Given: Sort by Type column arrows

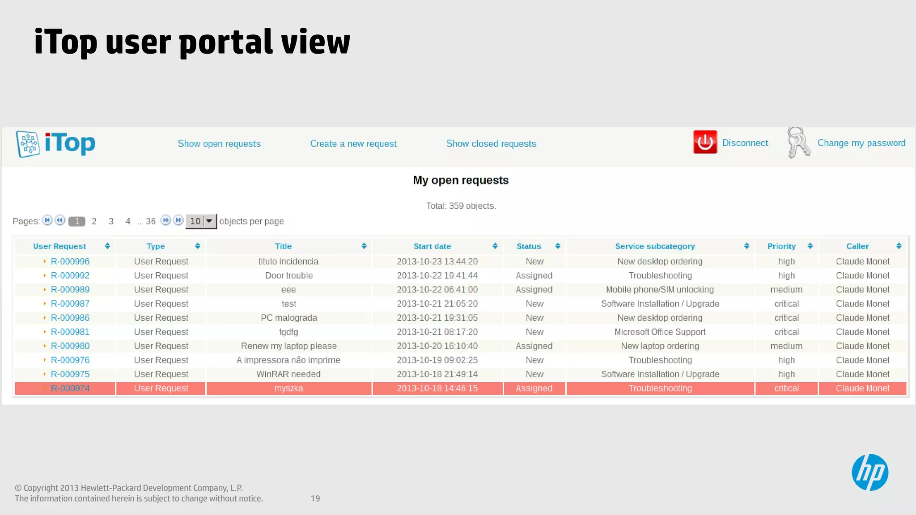Looking at the screenshot, I should click(x=198, y=246).
